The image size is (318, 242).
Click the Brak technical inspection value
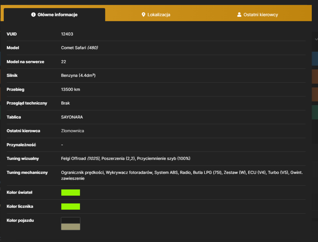65,103
